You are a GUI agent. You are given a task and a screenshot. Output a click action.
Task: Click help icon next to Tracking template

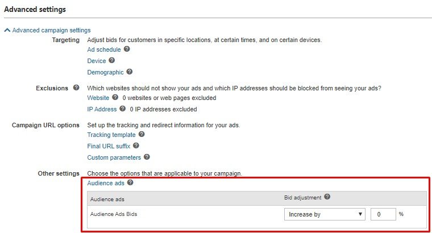(142, 135)
